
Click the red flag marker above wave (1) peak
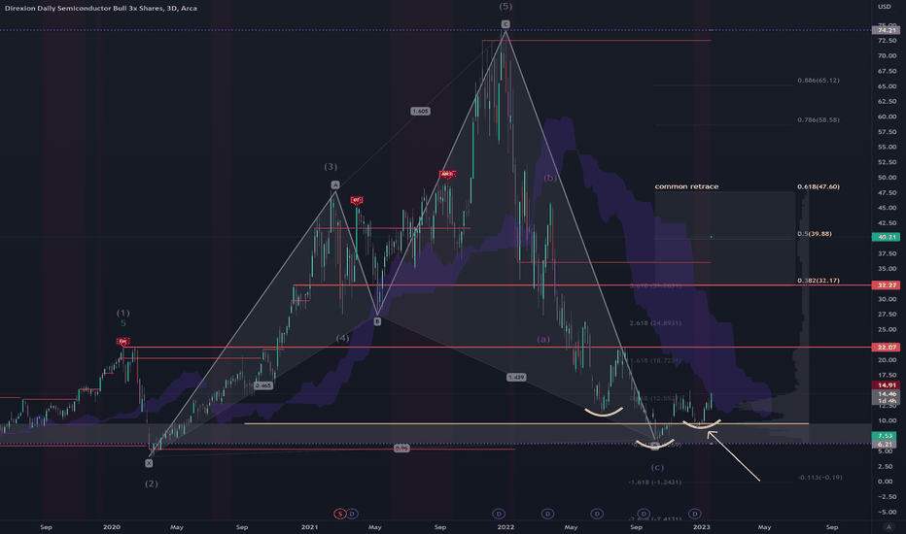[x=123, y=341]
